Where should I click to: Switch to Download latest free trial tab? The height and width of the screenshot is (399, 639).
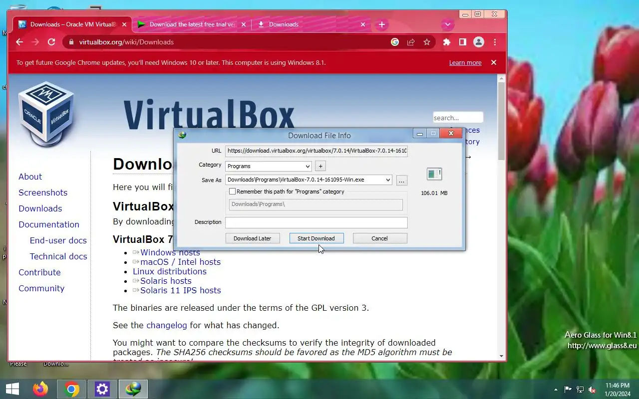192,24
